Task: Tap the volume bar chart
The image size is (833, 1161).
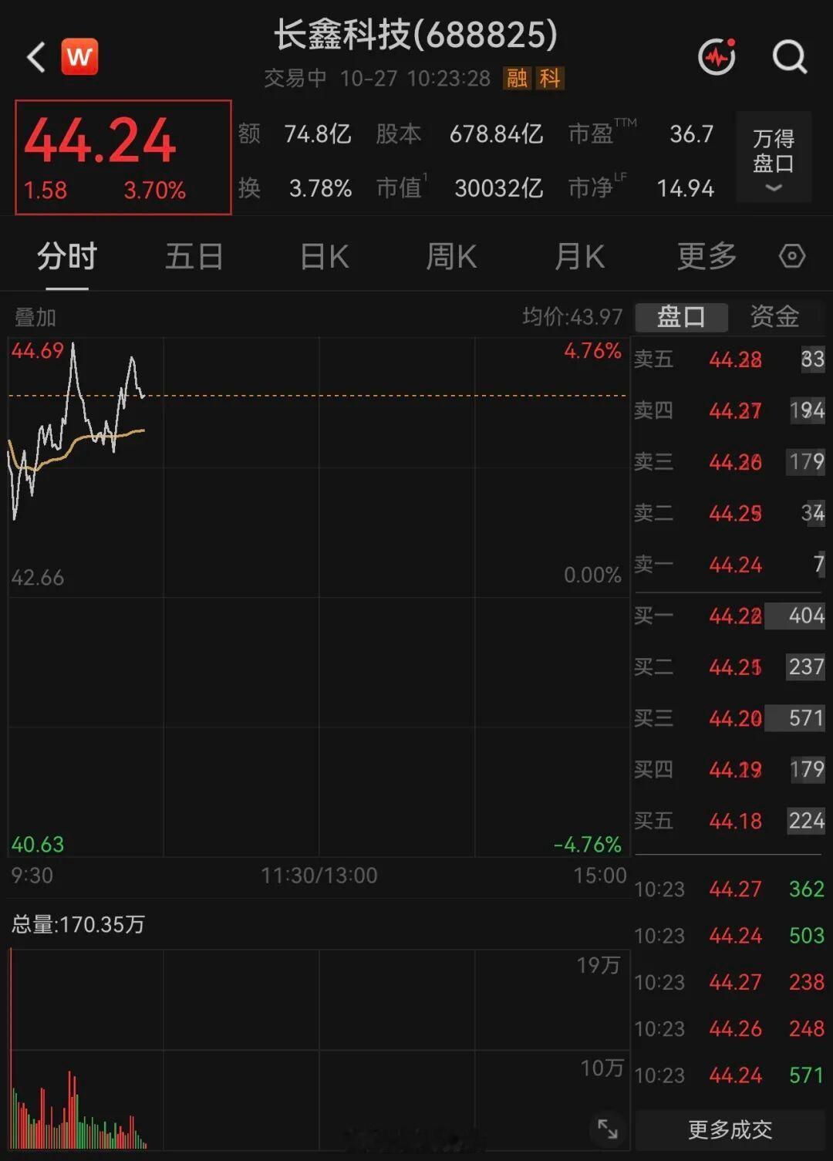Action: pos(319,1049)
